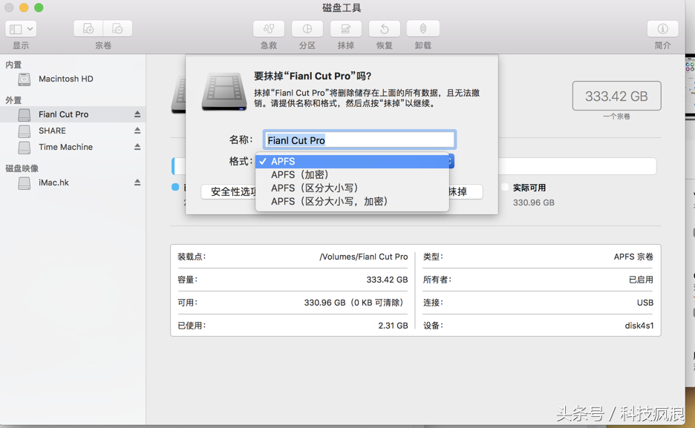Click the iMac.hk drive icon
The image size is (695, 428).
pyautogui.click(x=25, y=182)
